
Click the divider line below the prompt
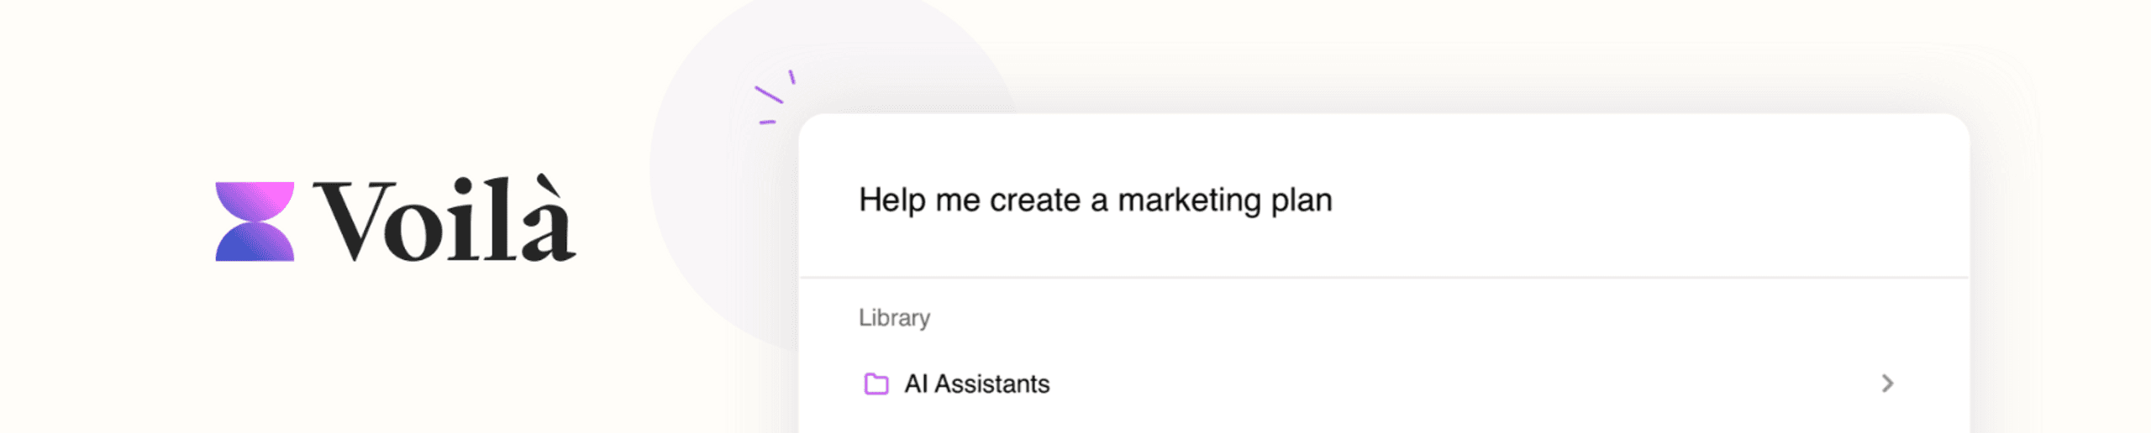[x=1384, y=277]
